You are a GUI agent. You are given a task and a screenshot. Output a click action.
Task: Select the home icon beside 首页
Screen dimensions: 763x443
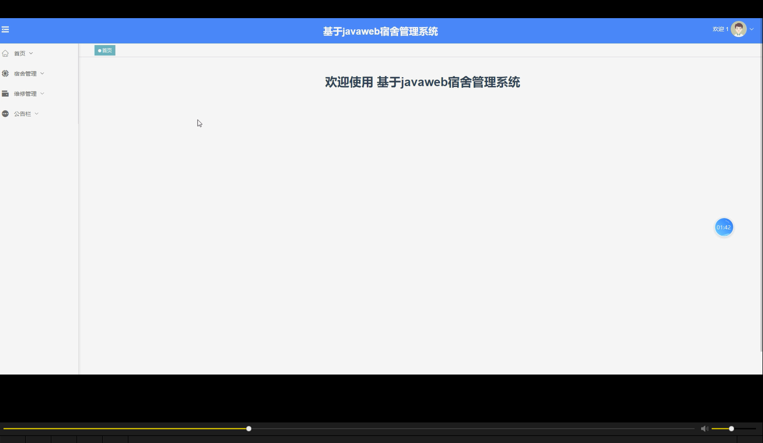tap(5, 53)
